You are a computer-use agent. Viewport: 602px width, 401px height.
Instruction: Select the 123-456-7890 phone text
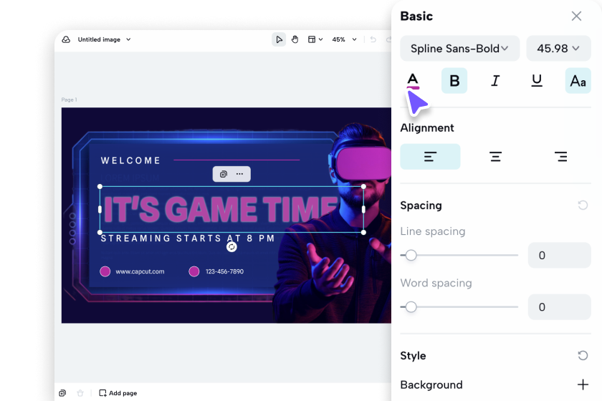coord(224,271)
